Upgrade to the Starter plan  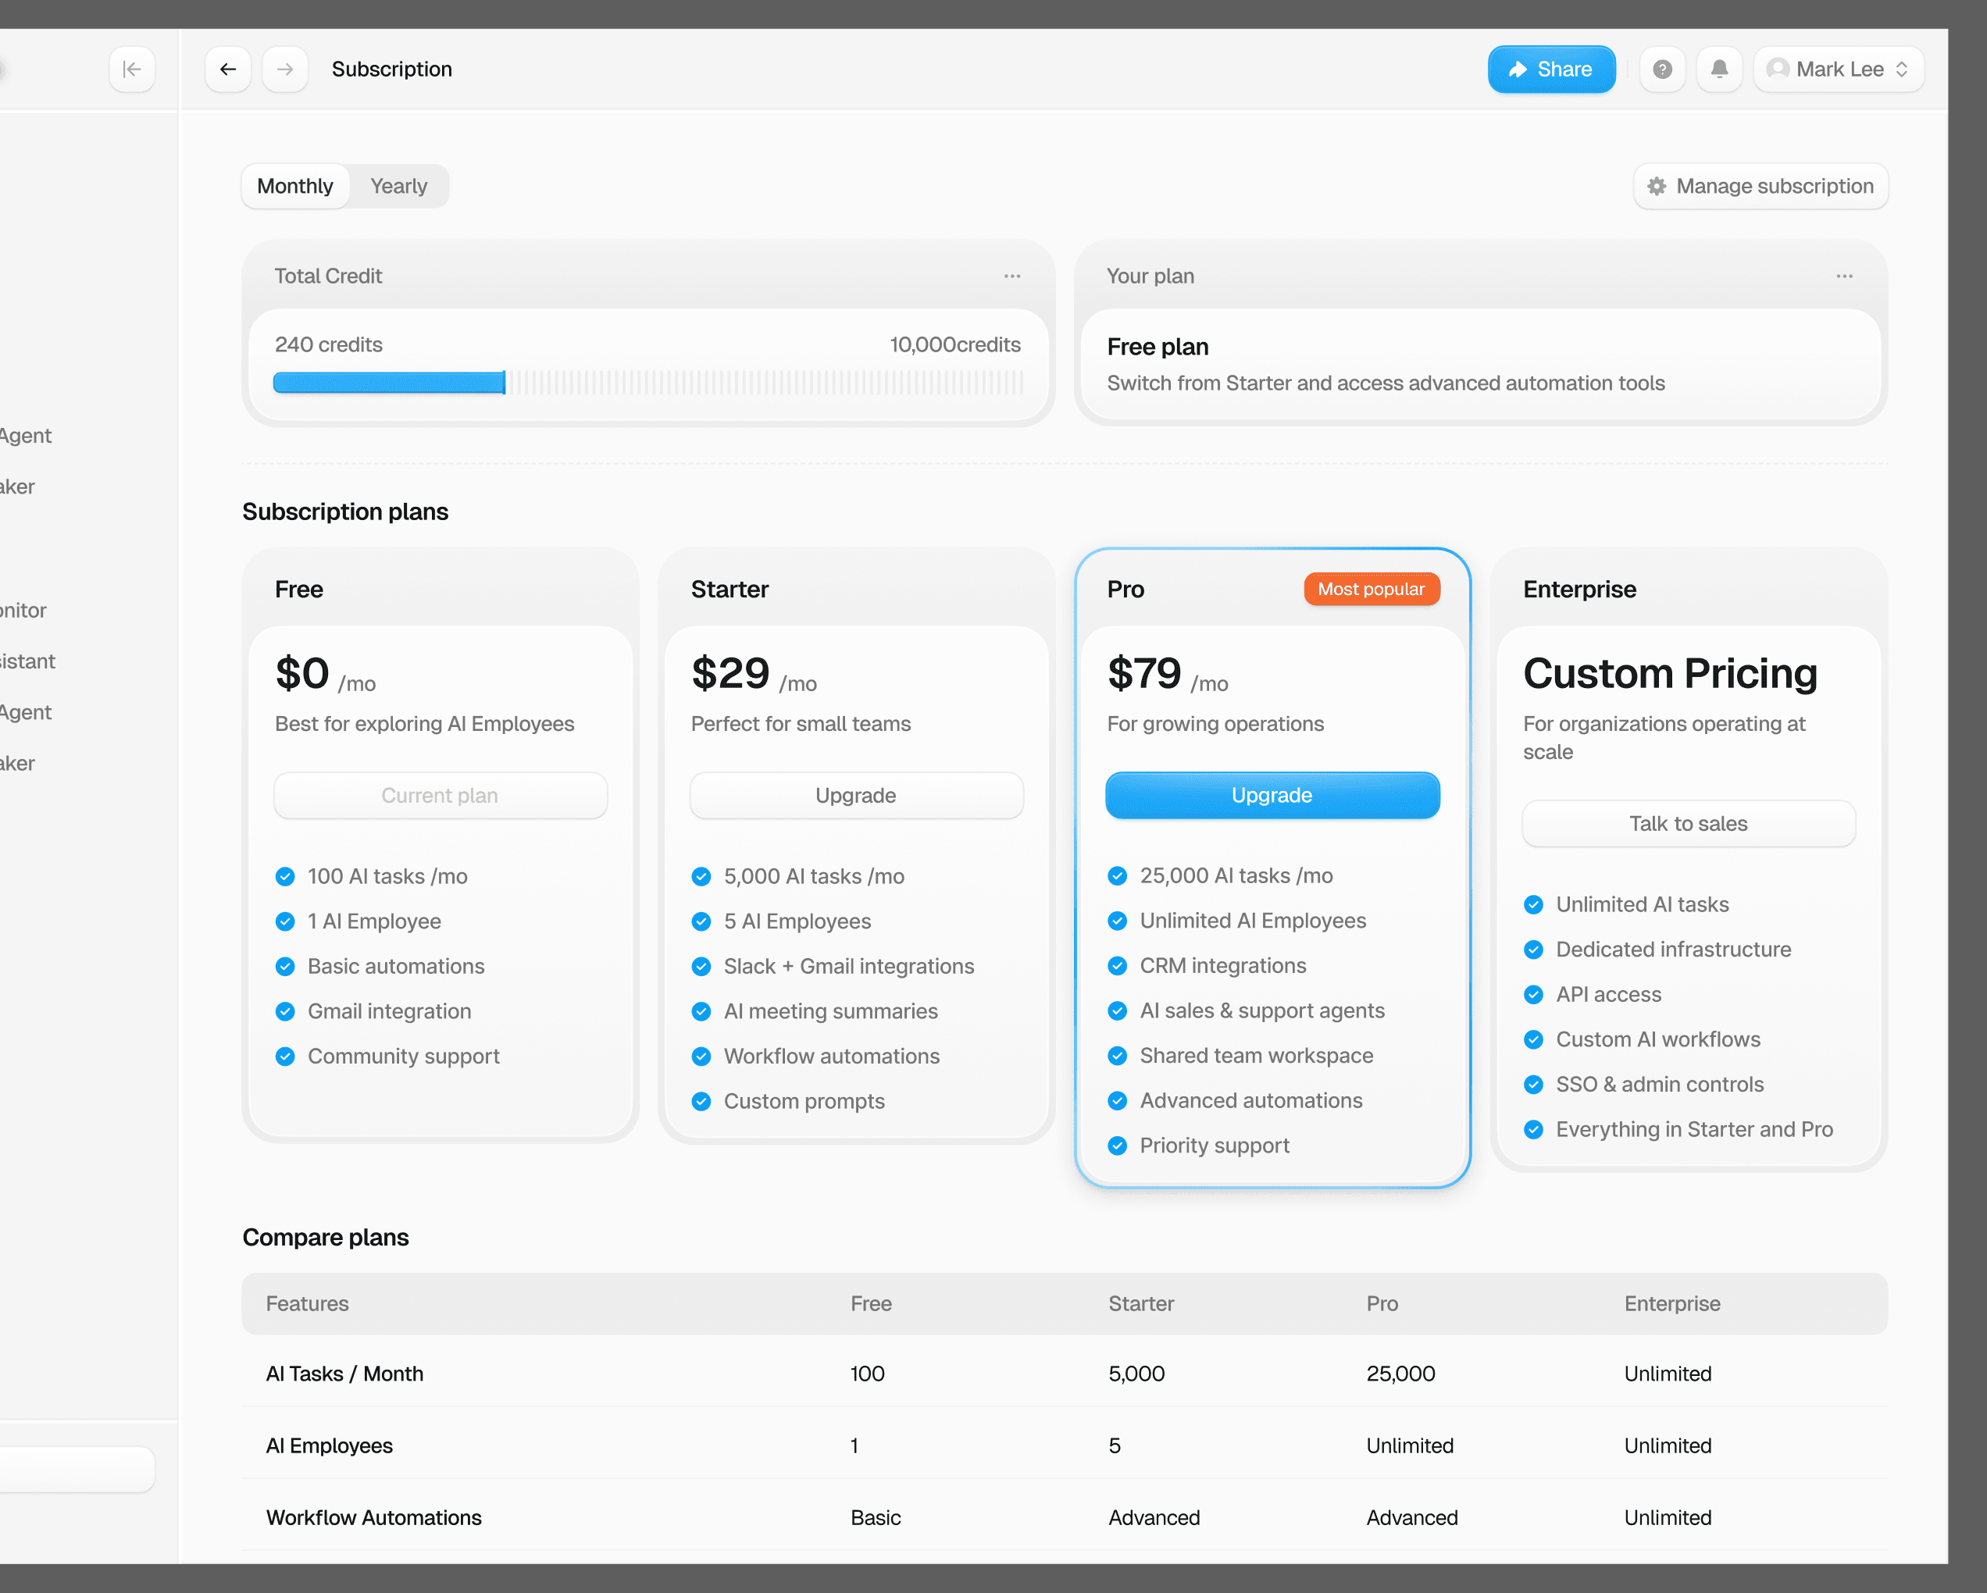point(855,795)
